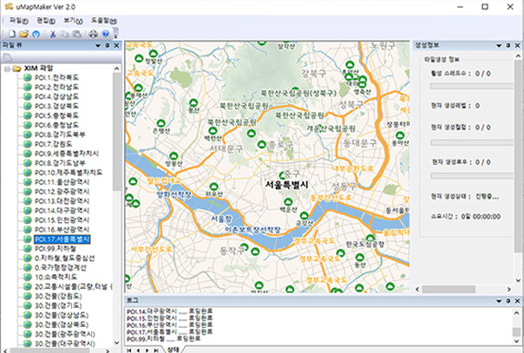
Task: Click the globe icon beside POI.5.충청북도
Action: coord(28,115)
